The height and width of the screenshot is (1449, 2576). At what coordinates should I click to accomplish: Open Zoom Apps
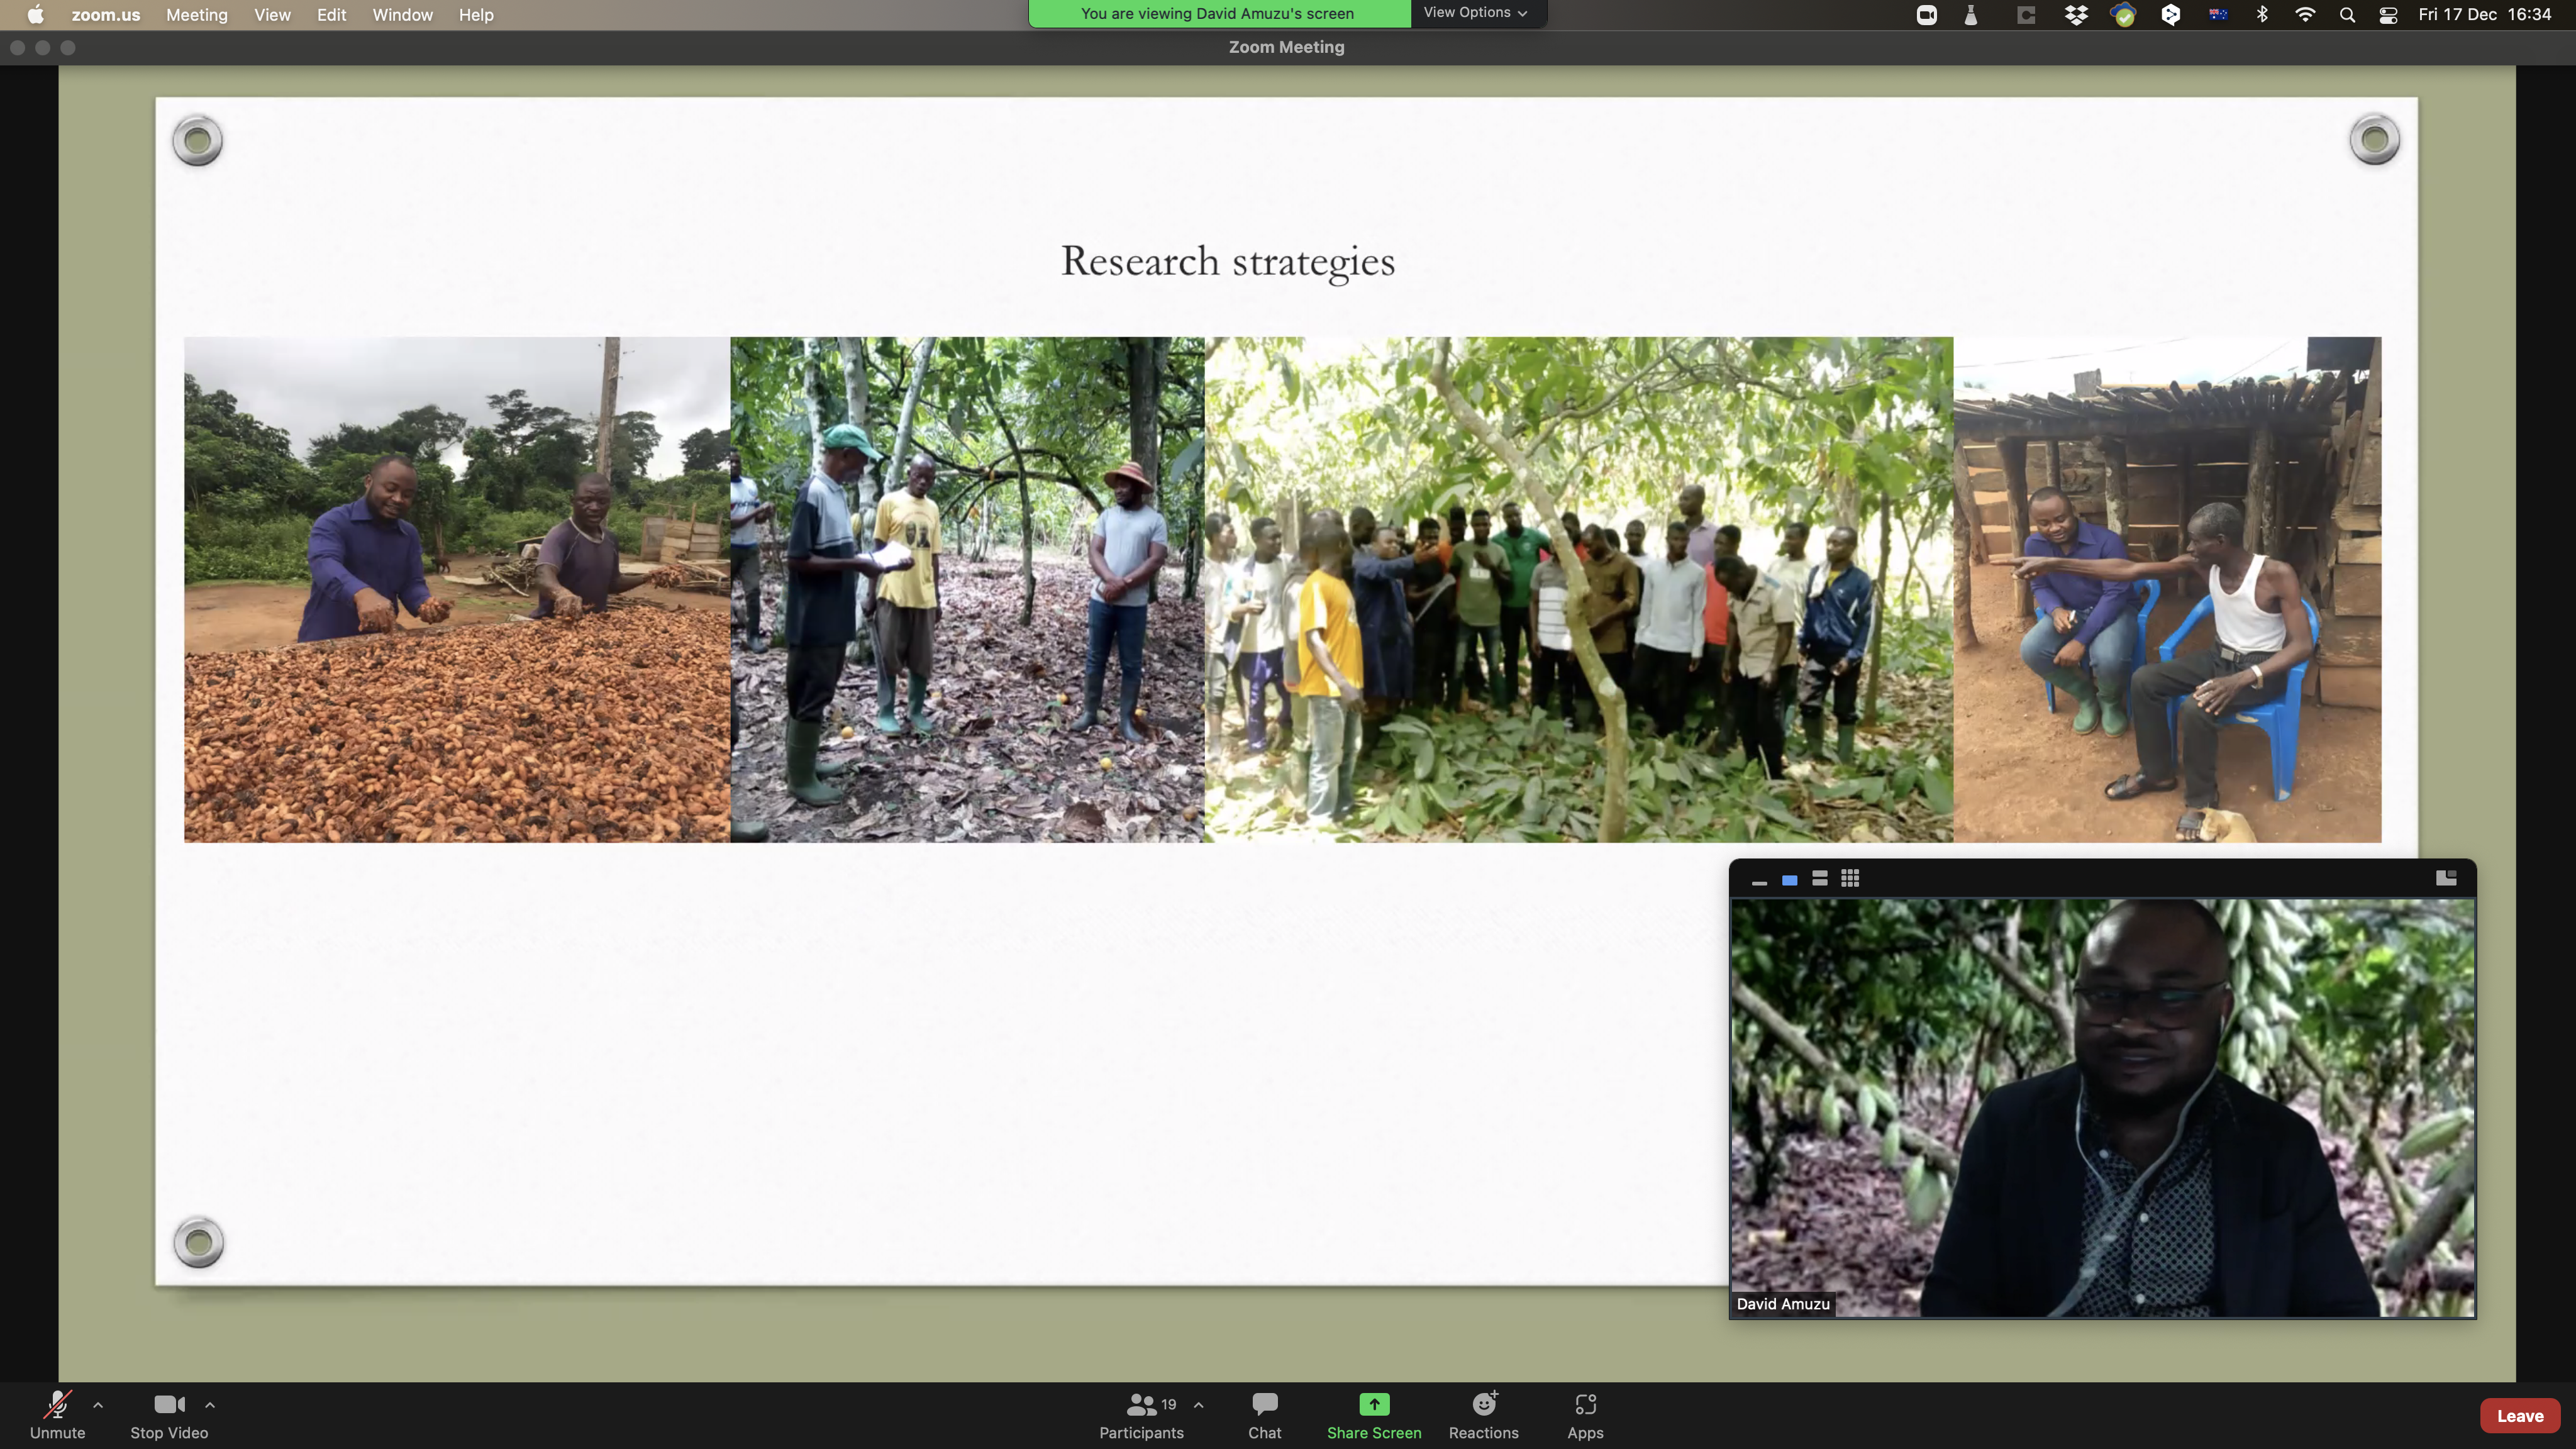(x=1585, y=1414)
